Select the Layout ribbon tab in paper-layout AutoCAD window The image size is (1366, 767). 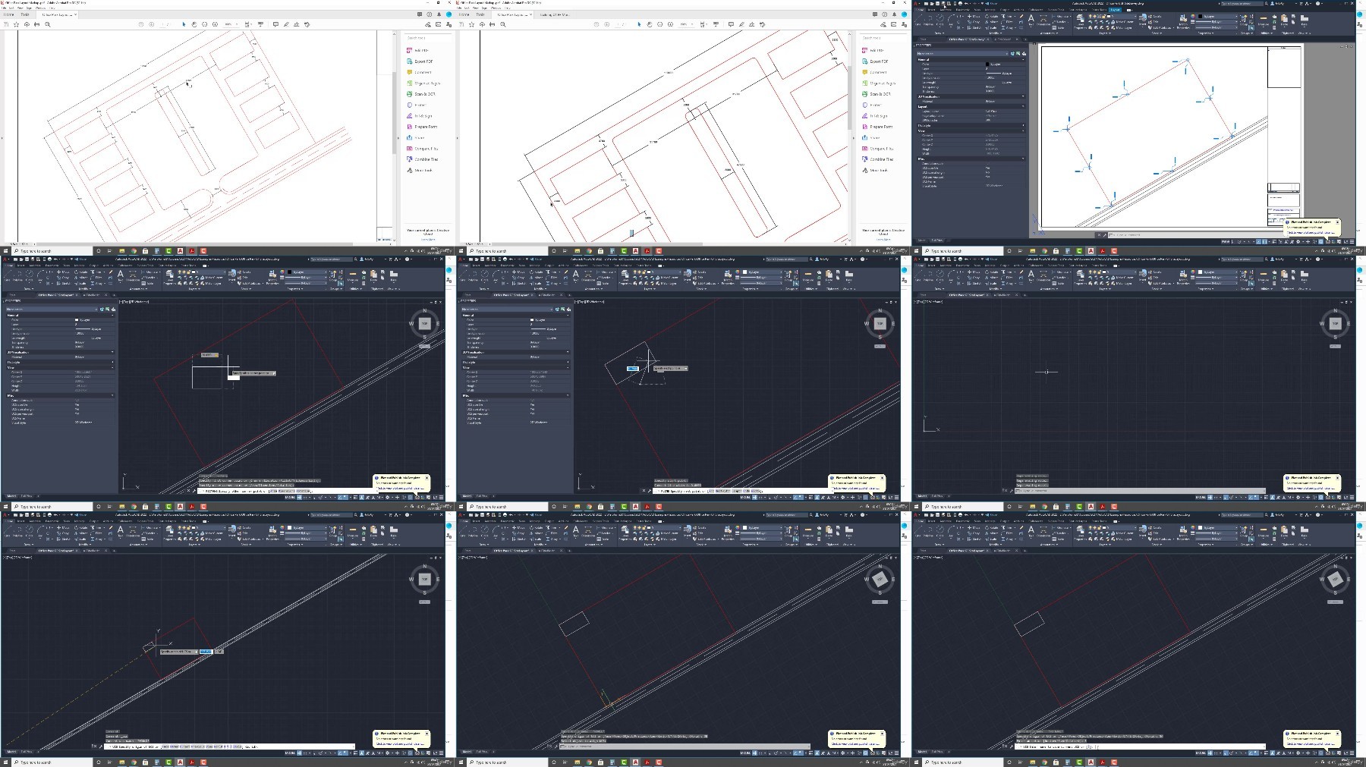click(1115, 10)
